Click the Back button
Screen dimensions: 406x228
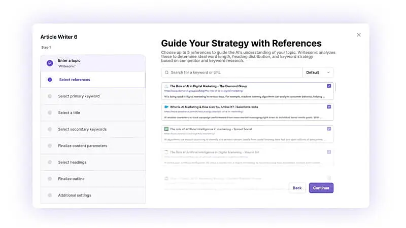point(297,188)
